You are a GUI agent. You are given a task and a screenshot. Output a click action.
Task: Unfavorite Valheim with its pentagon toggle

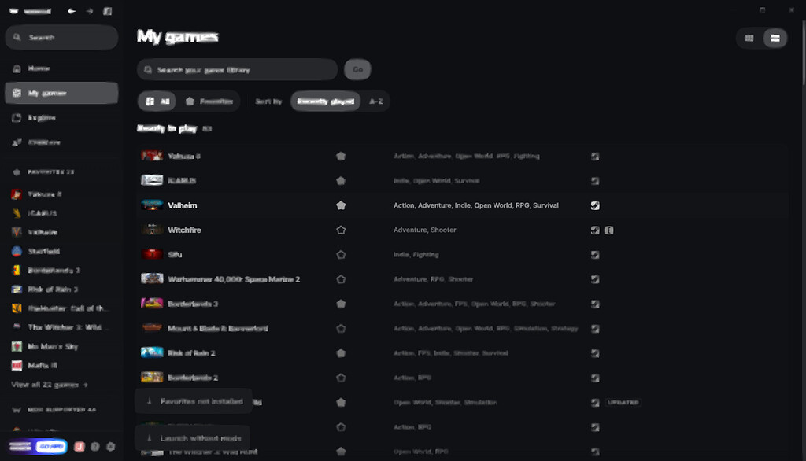pos(341,205)
